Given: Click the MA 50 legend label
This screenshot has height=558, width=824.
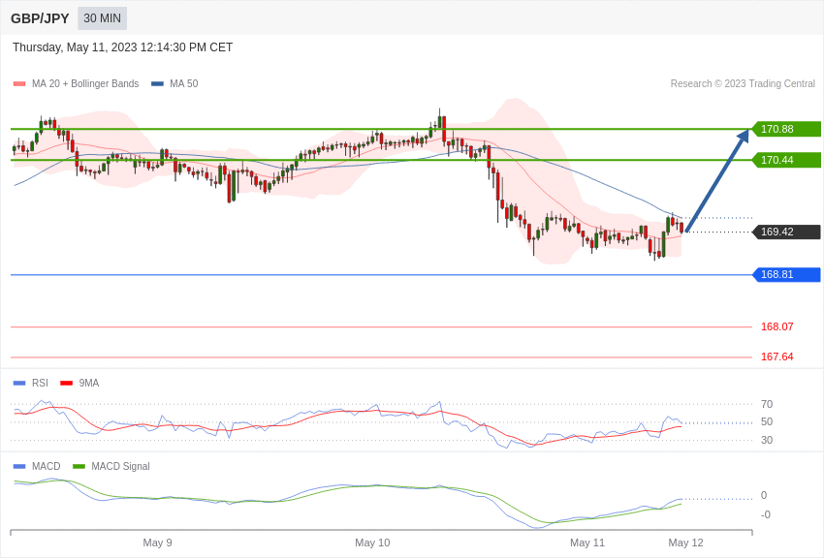Looking at the screenshot, I should [x=184, y=83].
